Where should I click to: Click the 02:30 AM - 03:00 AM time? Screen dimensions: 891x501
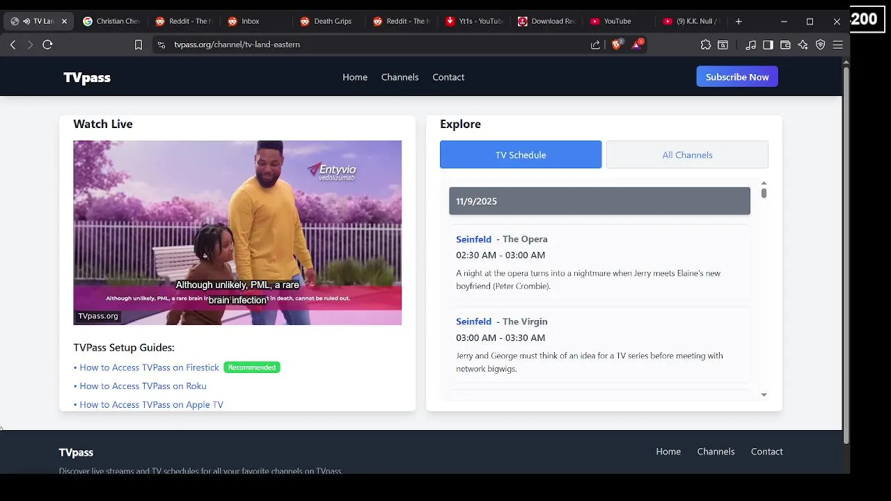tap(500, 255)
